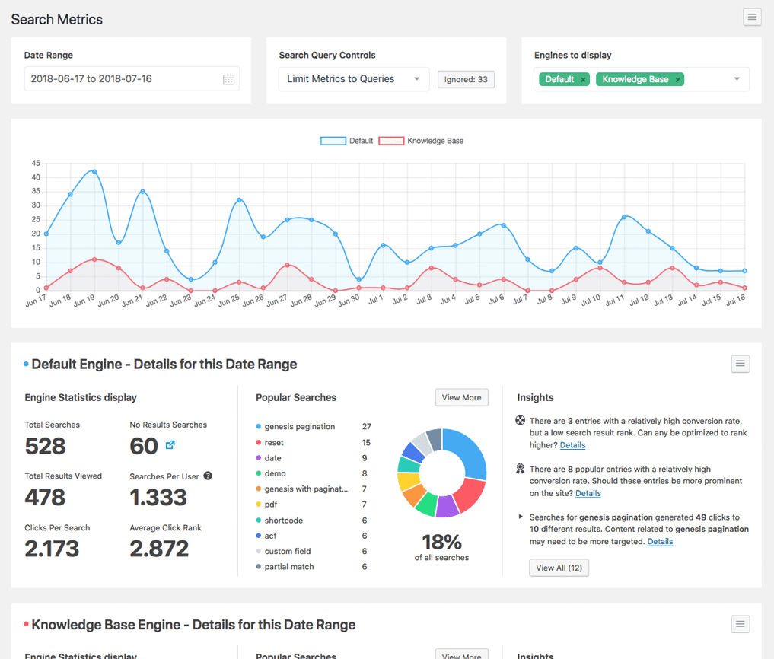774x659 pixels.
Task: Open the Engines to display dropdown arrow
Action: tap(736, 78)
